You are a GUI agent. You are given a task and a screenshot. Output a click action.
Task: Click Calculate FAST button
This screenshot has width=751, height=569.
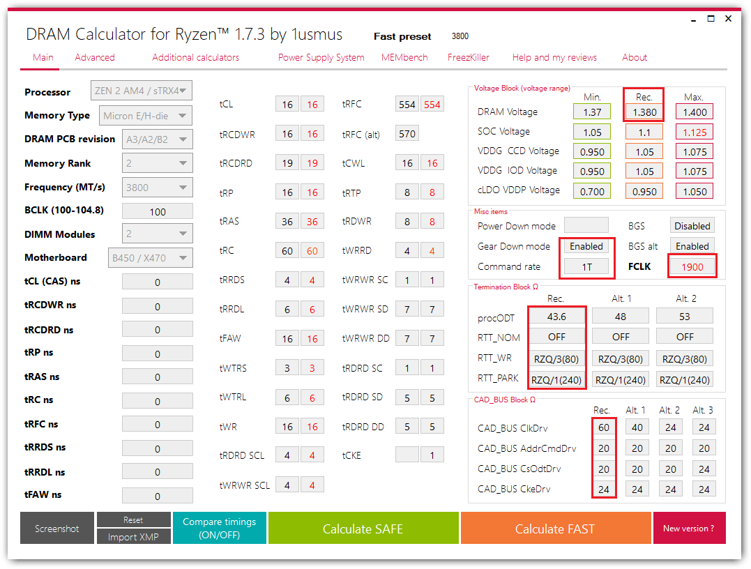pyautogui.click(x=556, y=528)
